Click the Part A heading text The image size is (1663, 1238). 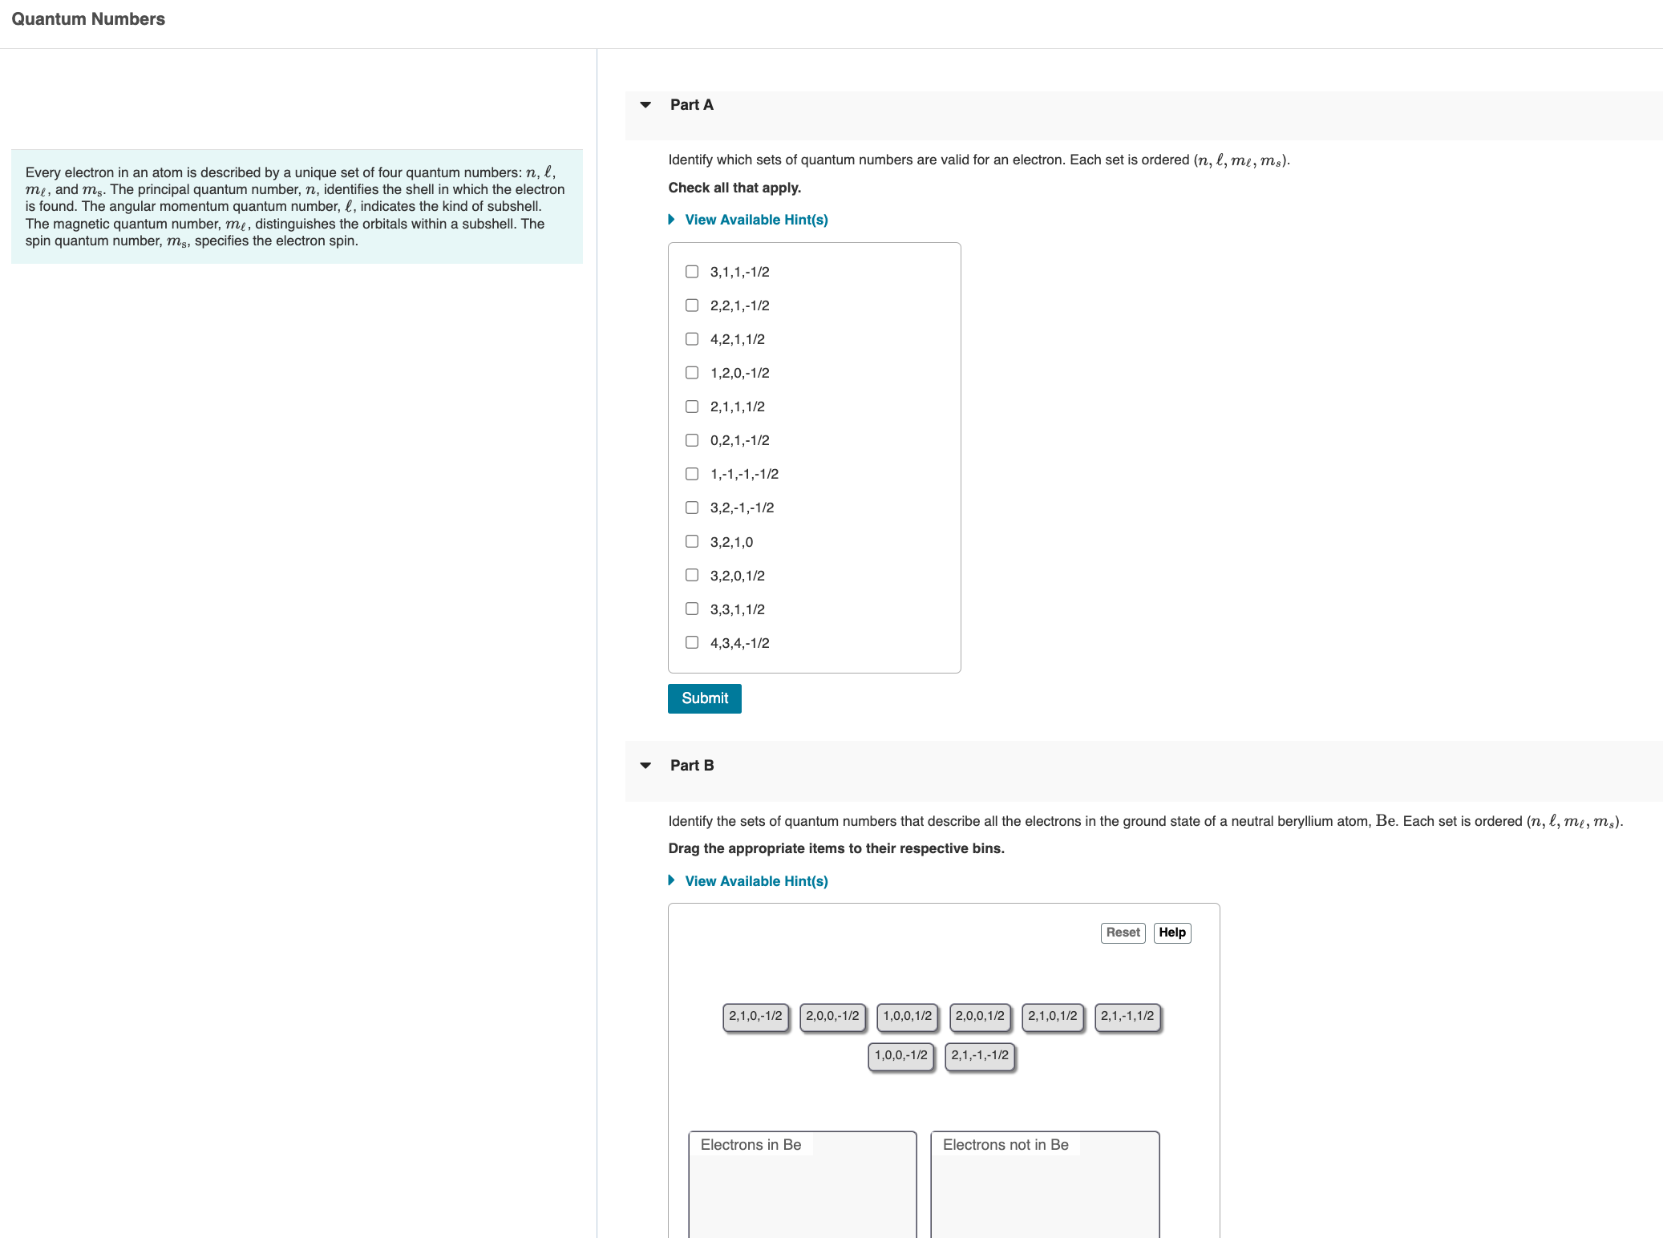point(692,105)
